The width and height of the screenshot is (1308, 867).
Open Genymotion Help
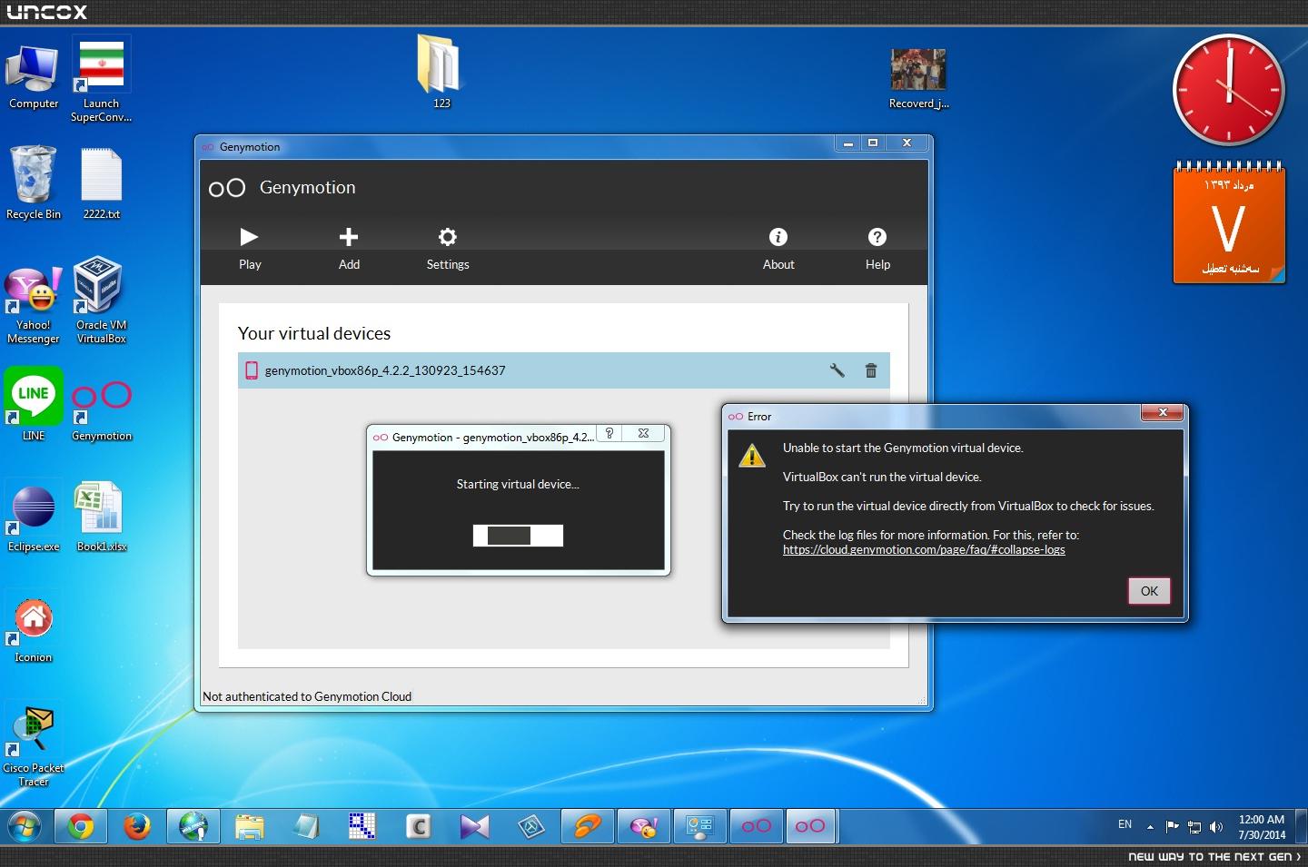click(x=877, y=249)
